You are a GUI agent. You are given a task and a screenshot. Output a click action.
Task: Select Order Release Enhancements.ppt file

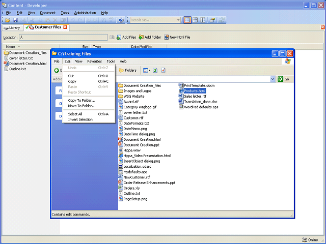click(147, 182)
